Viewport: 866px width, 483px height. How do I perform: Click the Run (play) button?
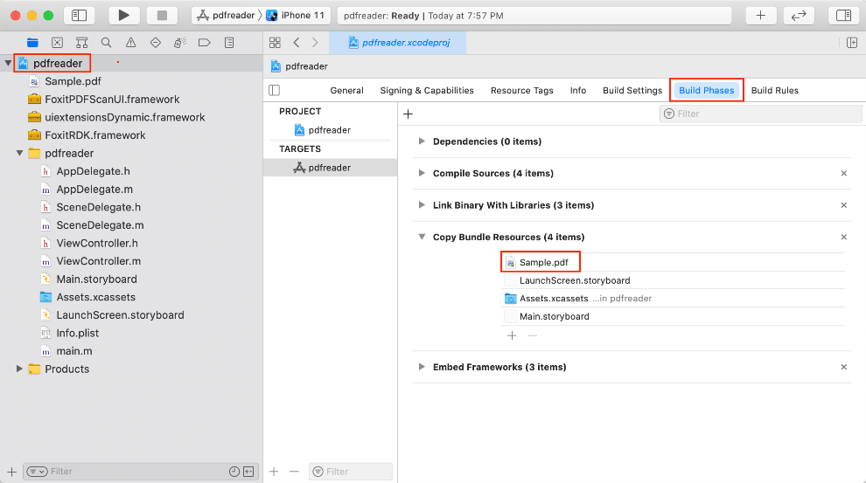coord(124,15)
